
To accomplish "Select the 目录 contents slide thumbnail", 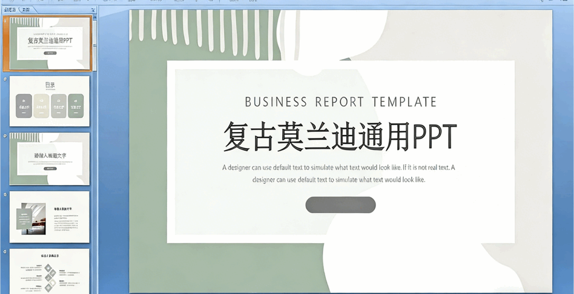I will [x=50, y=101].
